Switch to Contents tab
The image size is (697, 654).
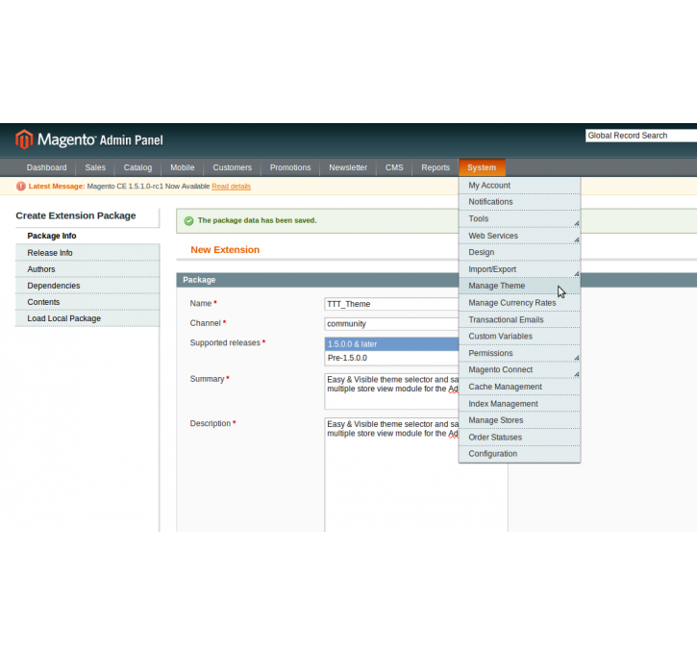click(87, 302)
